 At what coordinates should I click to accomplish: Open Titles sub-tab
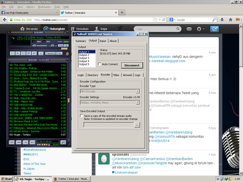click(x=116, y=75)
